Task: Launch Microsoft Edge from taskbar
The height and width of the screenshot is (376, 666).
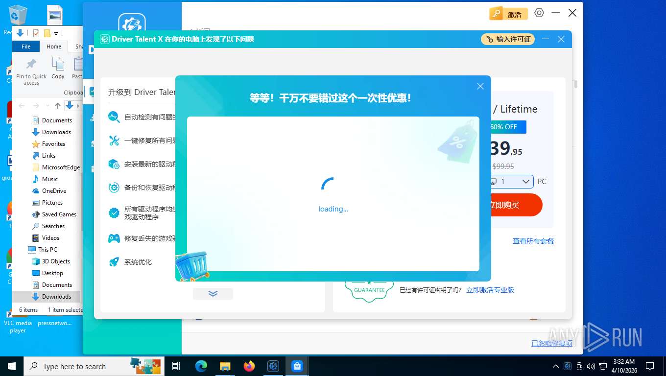Action: [201, 366]
